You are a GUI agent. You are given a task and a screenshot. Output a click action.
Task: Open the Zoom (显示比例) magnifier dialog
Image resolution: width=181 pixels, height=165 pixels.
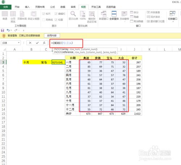73,16
